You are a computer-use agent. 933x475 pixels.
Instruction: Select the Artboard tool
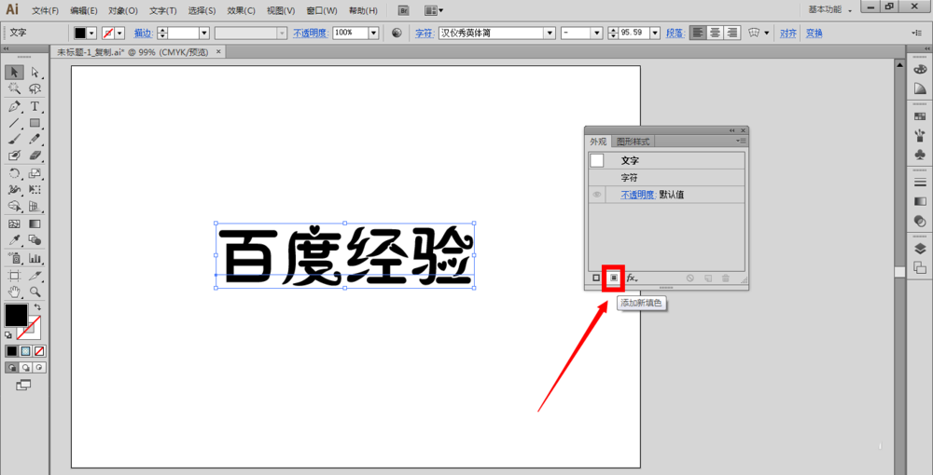[14, 276]
